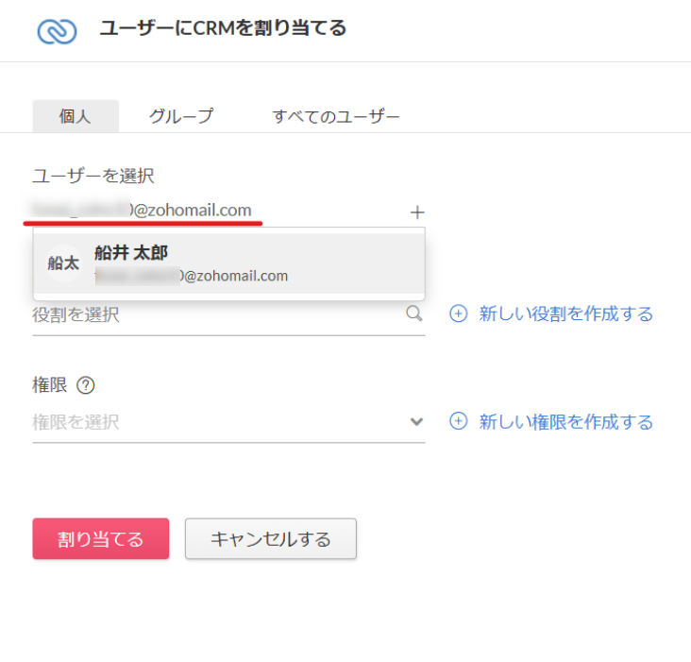The image size is (691, 662).
Task: Expand the 権限 dropdown arrow
Action: pos(416,422)
